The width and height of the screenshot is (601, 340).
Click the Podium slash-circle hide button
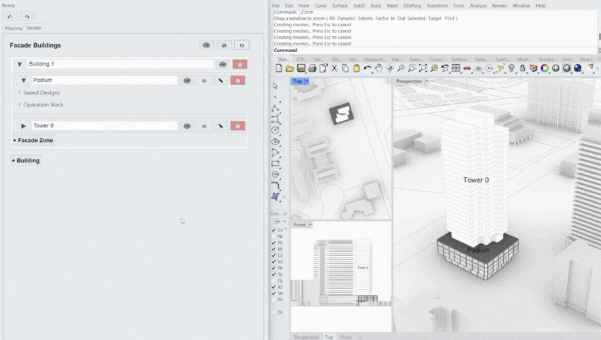pos(204,81)
